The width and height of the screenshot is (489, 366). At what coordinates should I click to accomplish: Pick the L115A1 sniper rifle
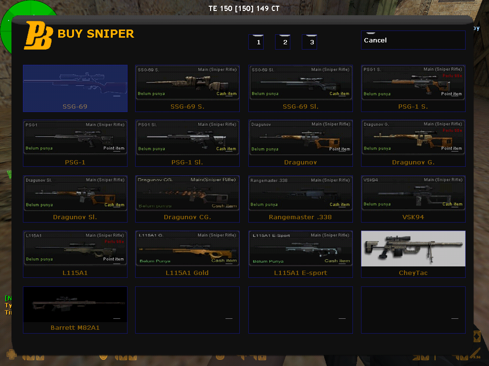(x=75, y=254)
